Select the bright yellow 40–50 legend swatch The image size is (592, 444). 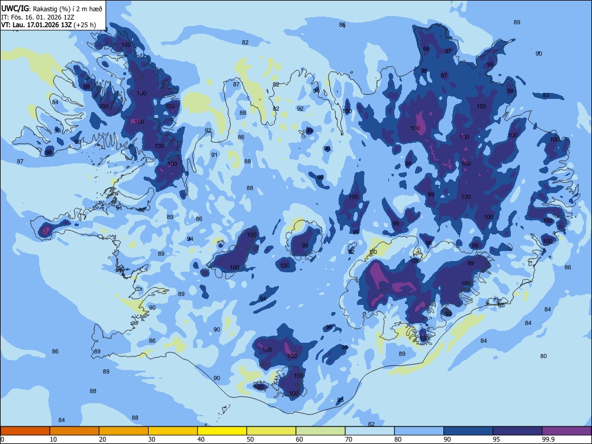point(222,431)
